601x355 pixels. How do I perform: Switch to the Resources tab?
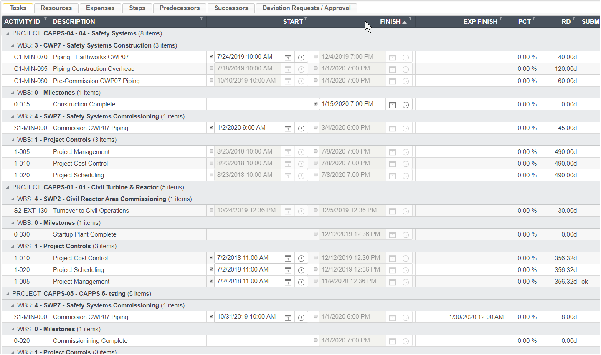coord(56,8)
